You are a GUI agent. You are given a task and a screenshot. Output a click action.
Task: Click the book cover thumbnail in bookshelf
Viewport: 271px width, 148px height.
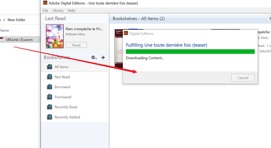119,49
